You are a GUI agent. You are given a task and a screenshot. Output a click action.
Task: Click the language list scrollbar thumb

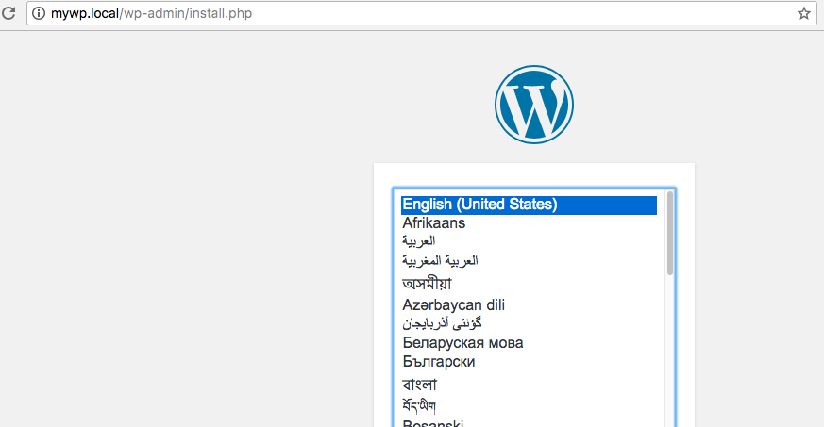[x=670, y=234]
